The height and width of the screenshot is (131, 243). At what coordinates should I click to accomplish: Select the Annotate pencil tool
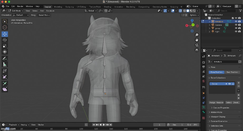[5, 59]
